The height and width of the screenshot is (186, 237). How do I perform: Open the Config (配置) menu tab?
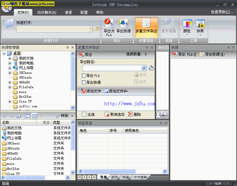pyautogui.click(x=84, y=12)
